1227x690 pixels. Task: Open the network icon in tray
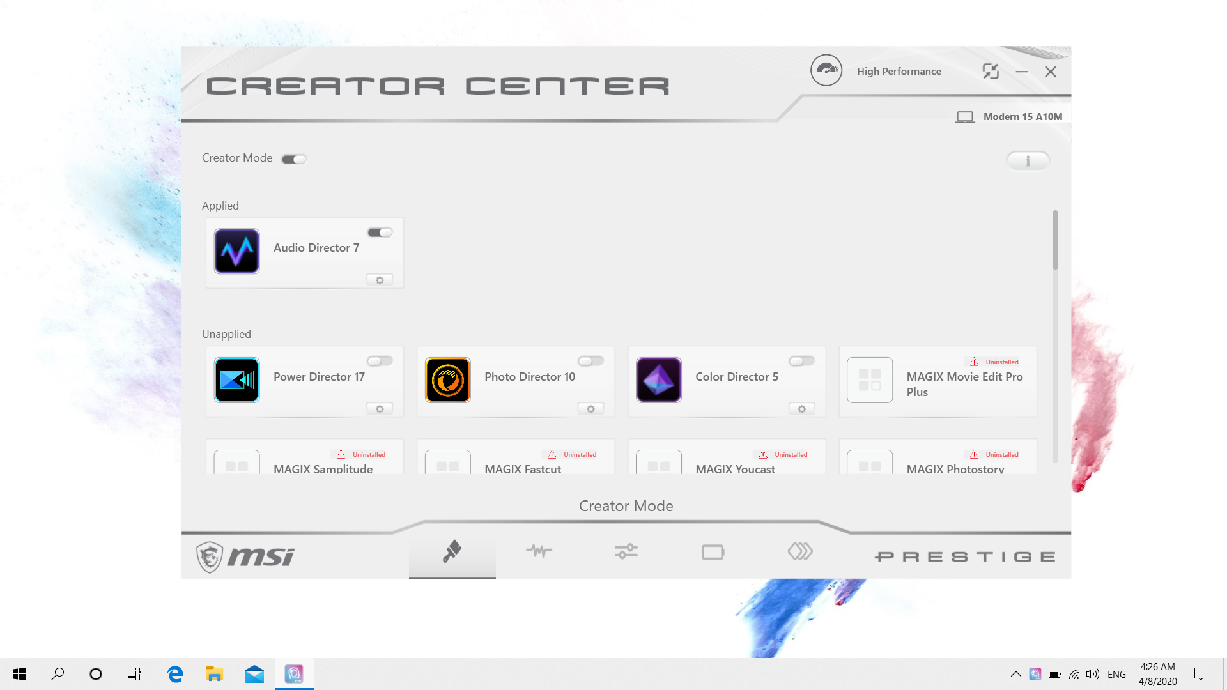point(1074,674)
